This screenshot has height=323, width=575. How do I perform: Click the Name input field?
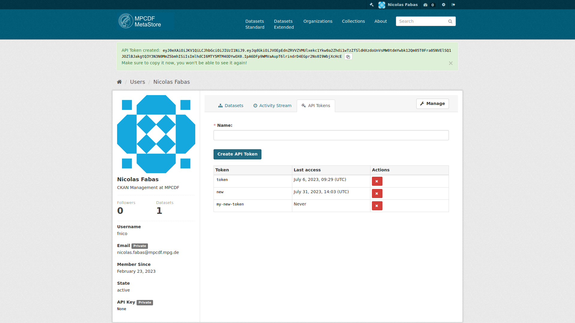331,135
